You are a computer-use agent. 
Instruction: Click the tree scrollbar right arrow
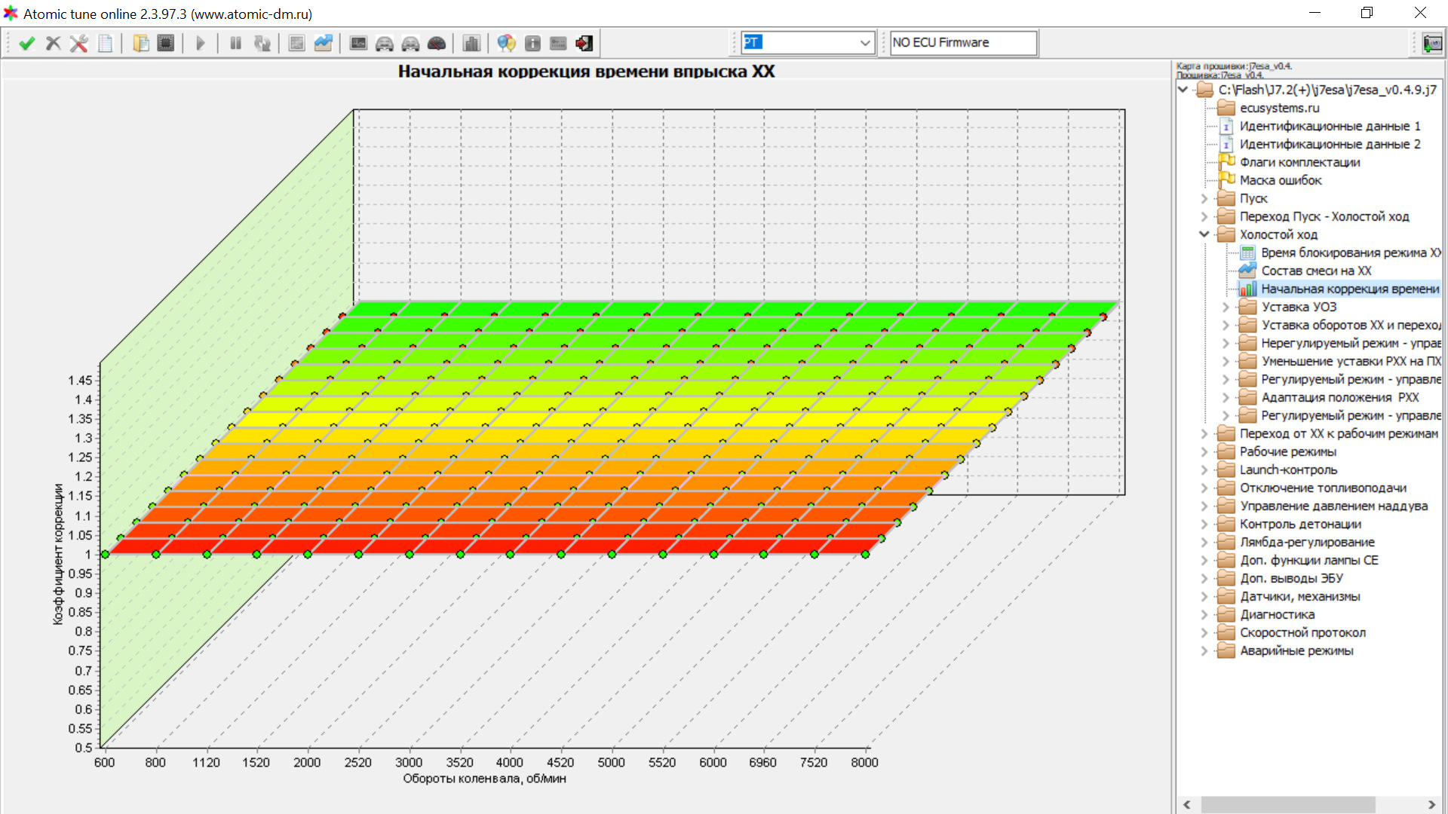tap(1431, 805)
